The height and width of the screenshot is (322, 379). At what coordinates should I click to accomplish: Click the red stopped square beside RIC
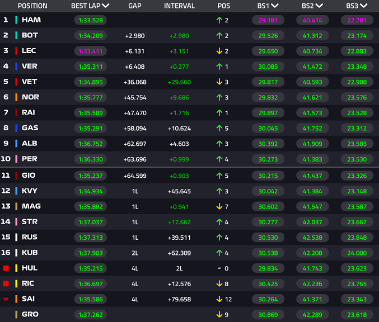tap(6, 283)
